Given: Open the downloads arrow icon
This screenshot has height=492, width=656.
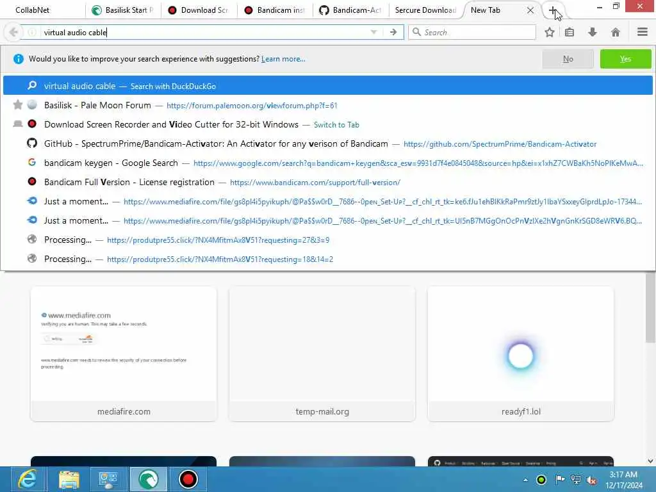Looking at the screenshot, I should pyautogui.click(x=592, y=32).
